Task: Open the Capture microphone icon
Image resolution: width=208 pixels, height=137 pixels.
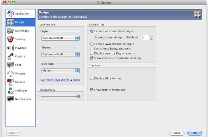Action: click(x=10, y=56)
